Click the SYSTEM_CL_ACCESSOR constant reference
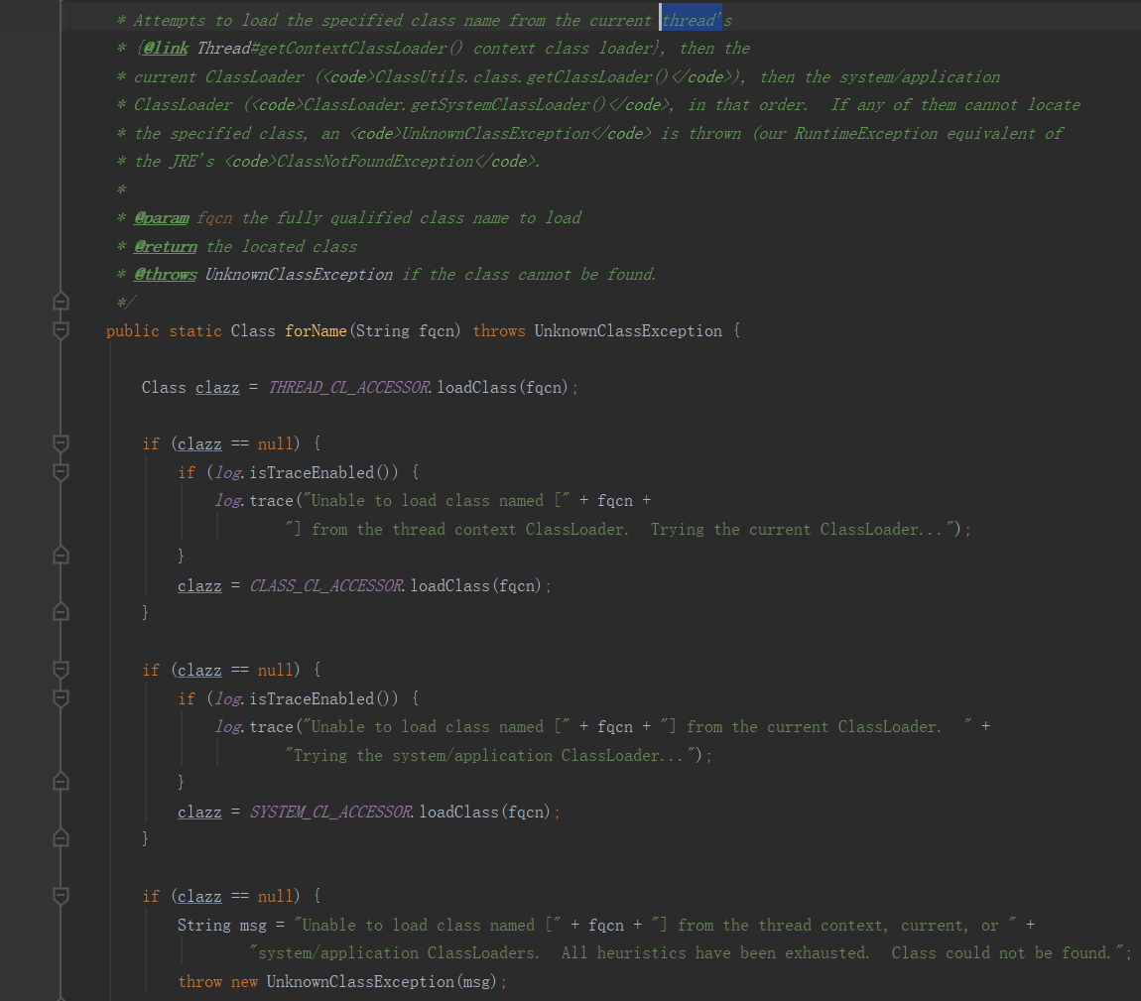 pyautogui.click(x=330, y=812)
